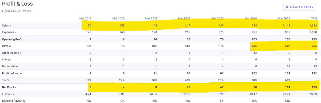Click the Depreciation row label
This screenshot has height=103, width=321.
point(10,67)
